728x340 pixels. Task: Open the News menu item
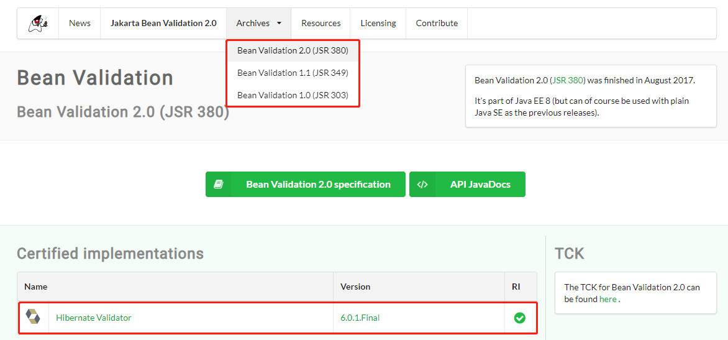pos(80,23)
